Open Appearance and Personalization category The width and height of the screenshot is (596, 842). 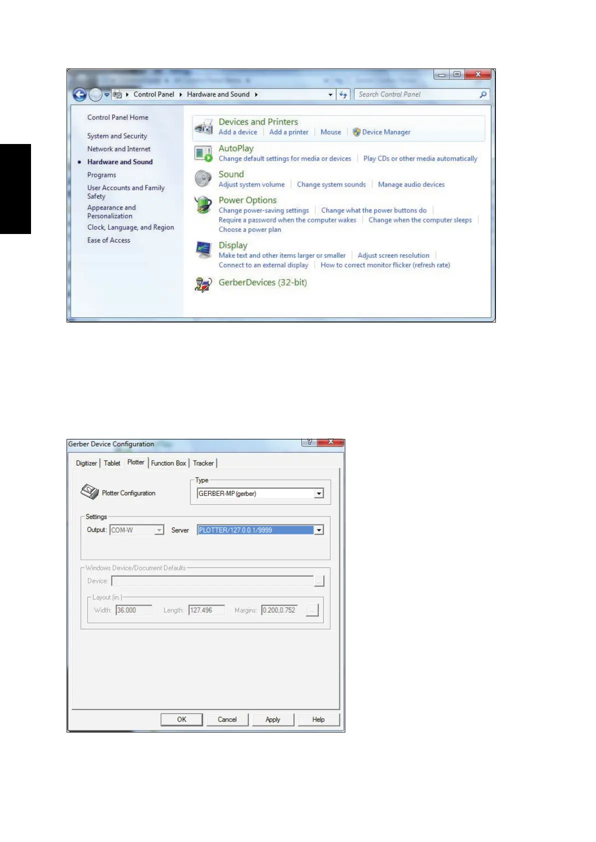(111, 211)
